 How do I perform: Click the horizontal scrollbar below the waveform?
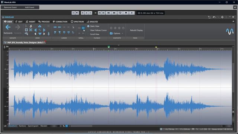[81, 126]
